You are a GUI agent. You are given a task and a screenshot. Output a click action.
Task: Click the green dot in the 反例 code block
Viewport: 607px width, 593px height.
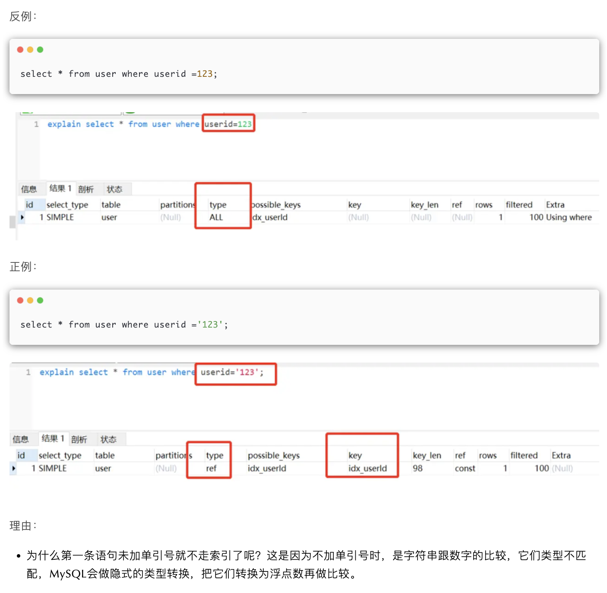click(x=40, y=50)
